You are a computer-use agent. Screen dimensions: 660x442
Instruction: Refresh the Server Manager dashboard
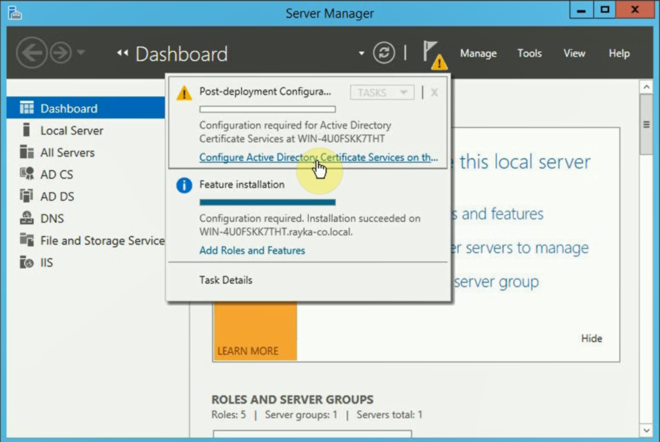[384, 53]
